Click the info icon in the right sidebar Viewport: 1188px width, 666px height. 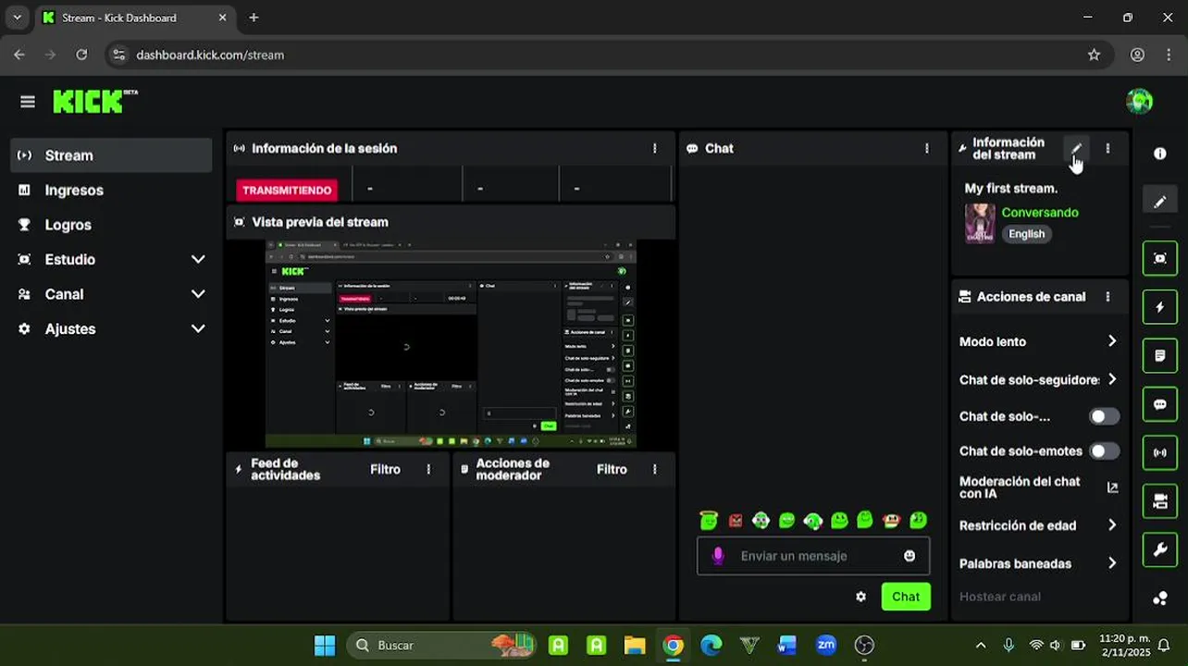(1160, 154)
